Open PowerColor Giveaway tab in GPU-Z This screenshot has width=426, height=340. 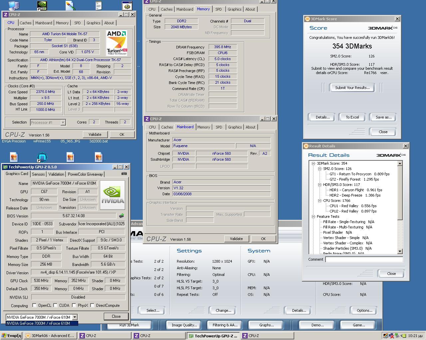pyautogui.click(x=86, y=174)
